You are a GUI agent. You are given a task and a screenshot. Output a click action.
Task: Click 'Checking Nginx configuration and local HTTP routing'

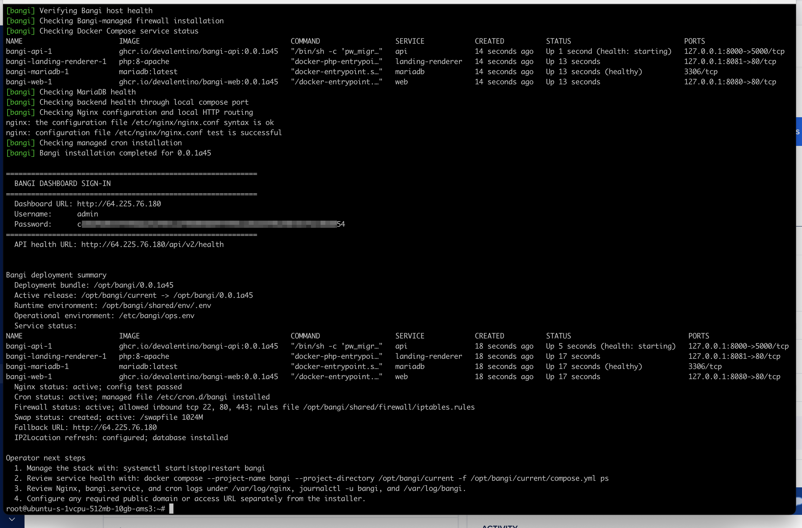pyautogui.click(x=129, y=112)
